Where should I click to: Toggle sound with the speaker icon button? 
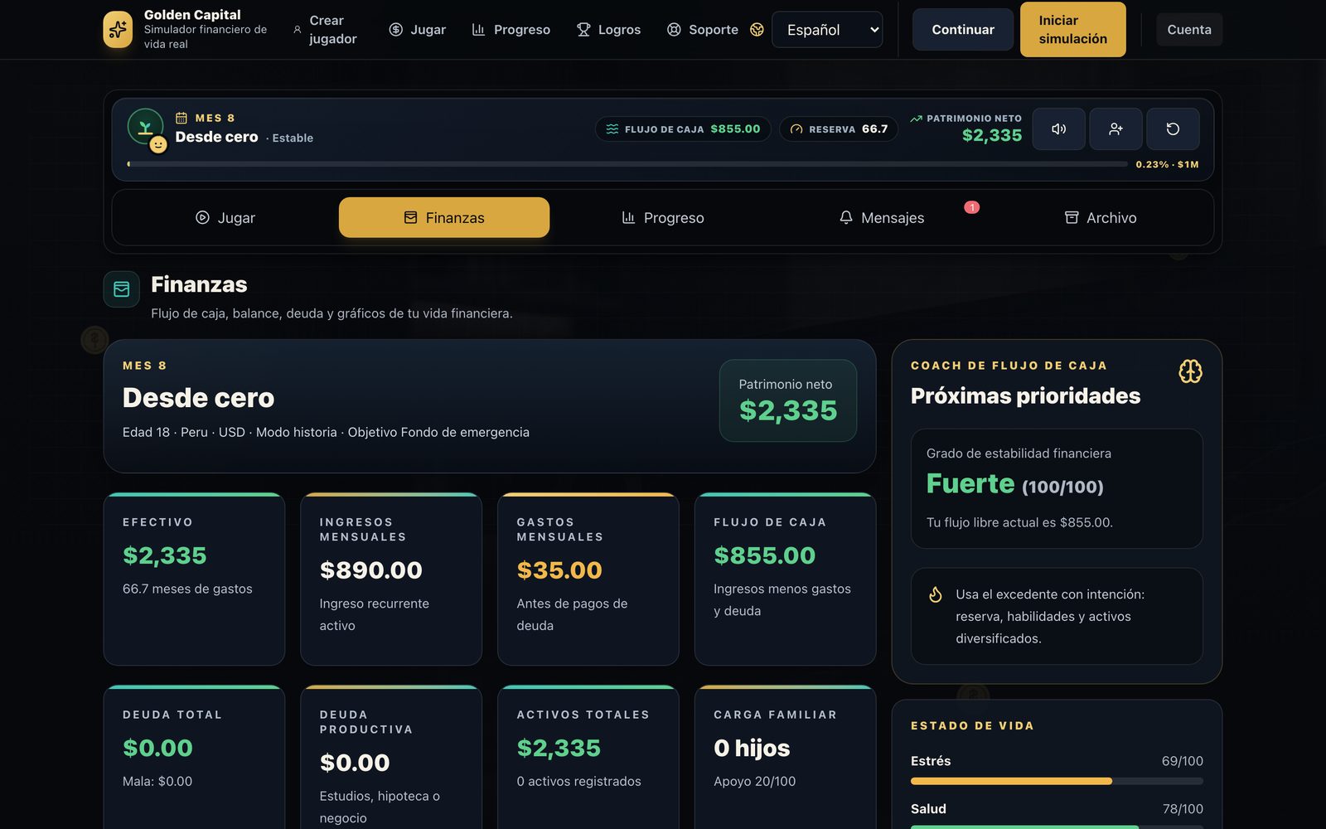(x=1058, y=129)
